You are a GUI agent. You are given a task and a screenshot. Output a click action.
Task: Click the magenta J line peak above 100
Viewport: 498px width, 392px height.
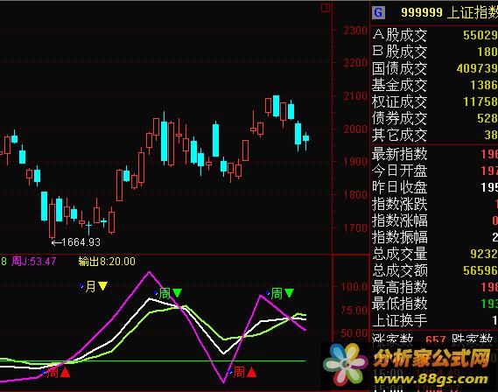tap(149, 272)
